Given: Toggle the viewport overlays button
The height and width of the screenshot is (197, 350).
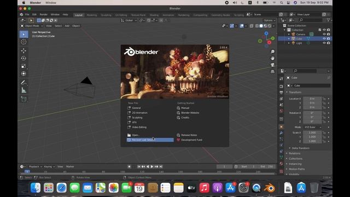Looking at the screenshot, I should click(x=242, y=26).
